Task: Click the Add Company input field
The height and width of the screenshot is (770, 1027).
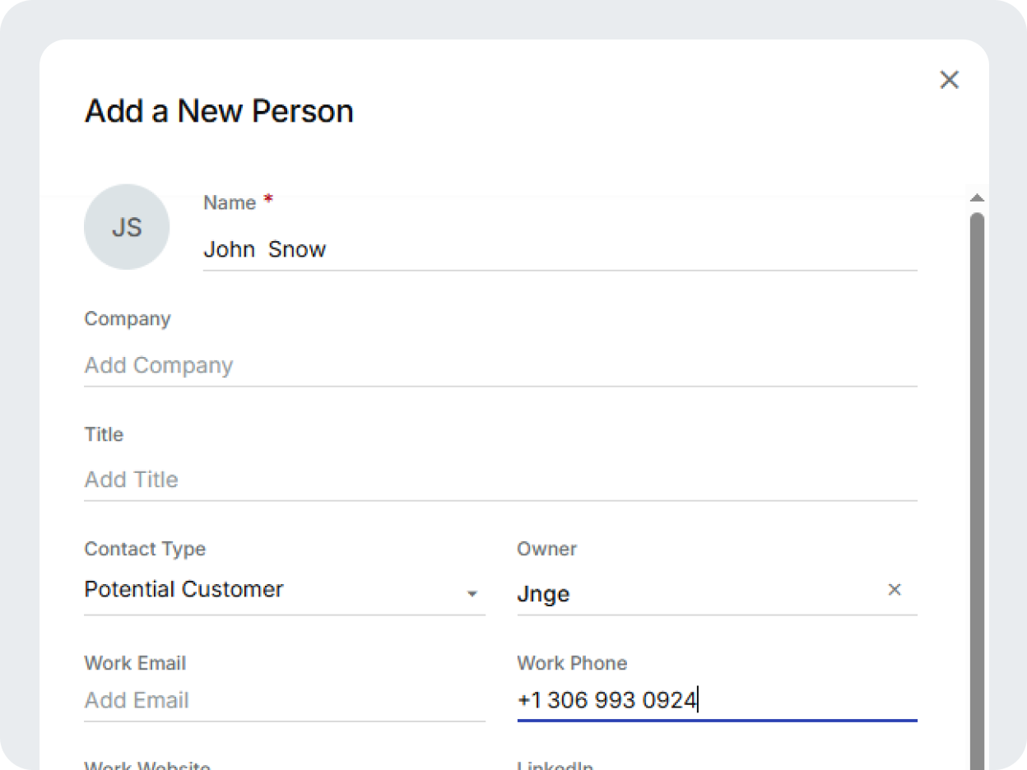Action: [500, 365]
